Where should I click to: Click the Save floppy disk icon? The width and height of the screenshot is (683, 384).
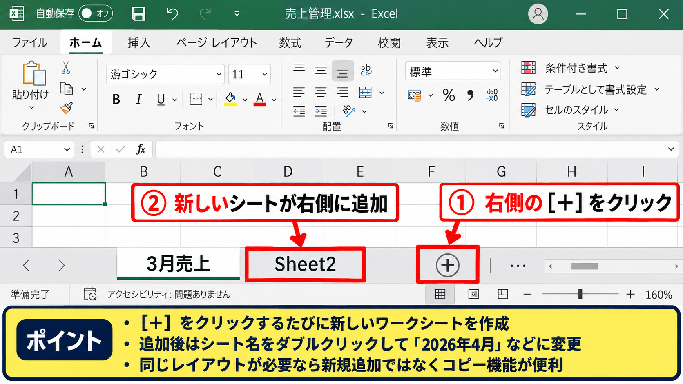[138, 14]
